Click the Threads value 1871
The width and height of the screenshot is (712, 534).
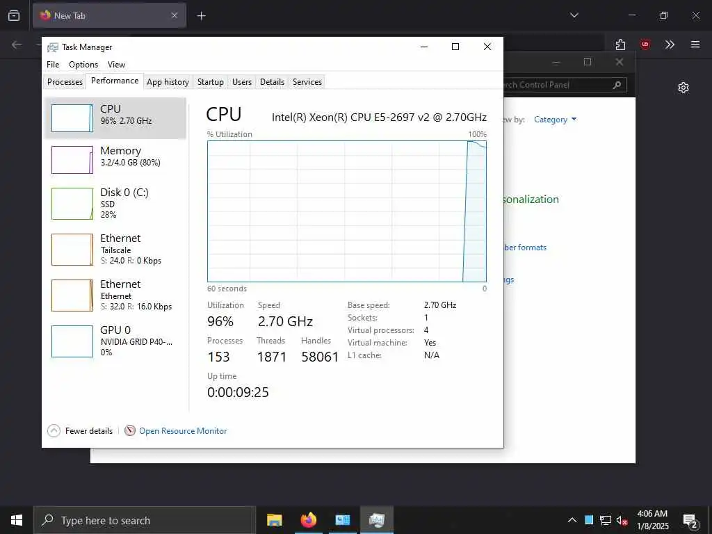(x=272, y=357)
